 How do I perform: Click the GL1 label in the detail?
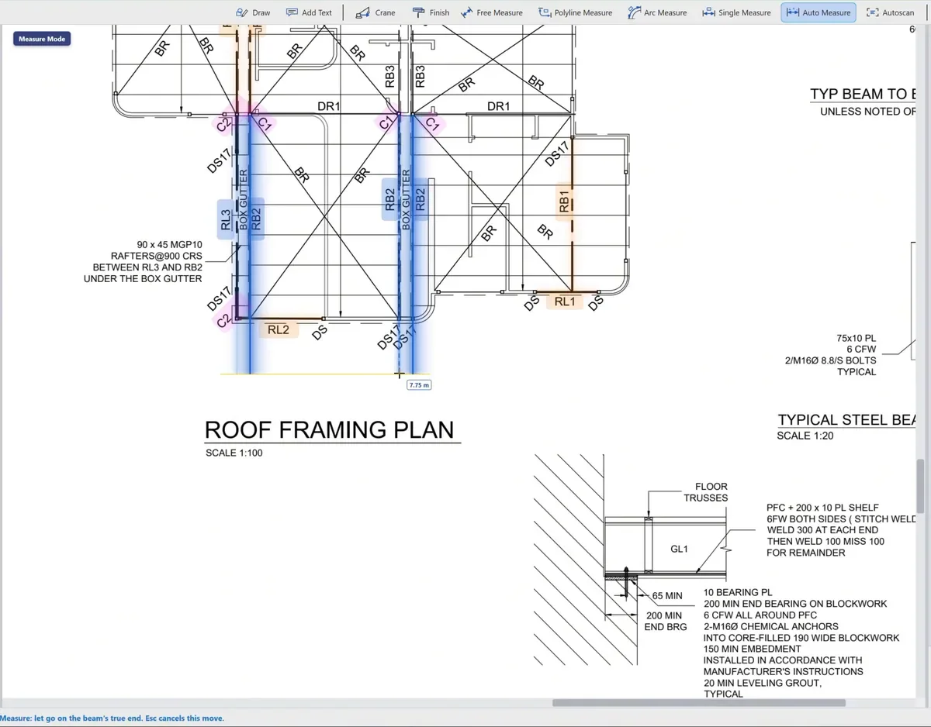click(x=679, y=549)
